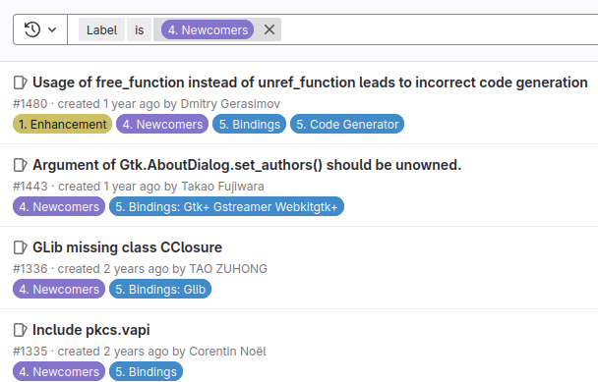Select the 4. Newcomers value in the search bar
The image size is (598, 382).
(x=208, y=29)
